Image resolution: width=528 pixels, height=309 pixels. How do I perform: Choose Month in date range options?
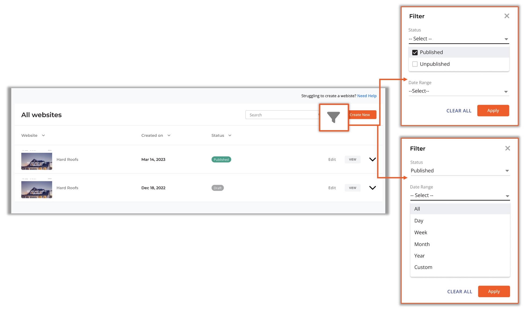pyautogui.click(x=422, y=244)
